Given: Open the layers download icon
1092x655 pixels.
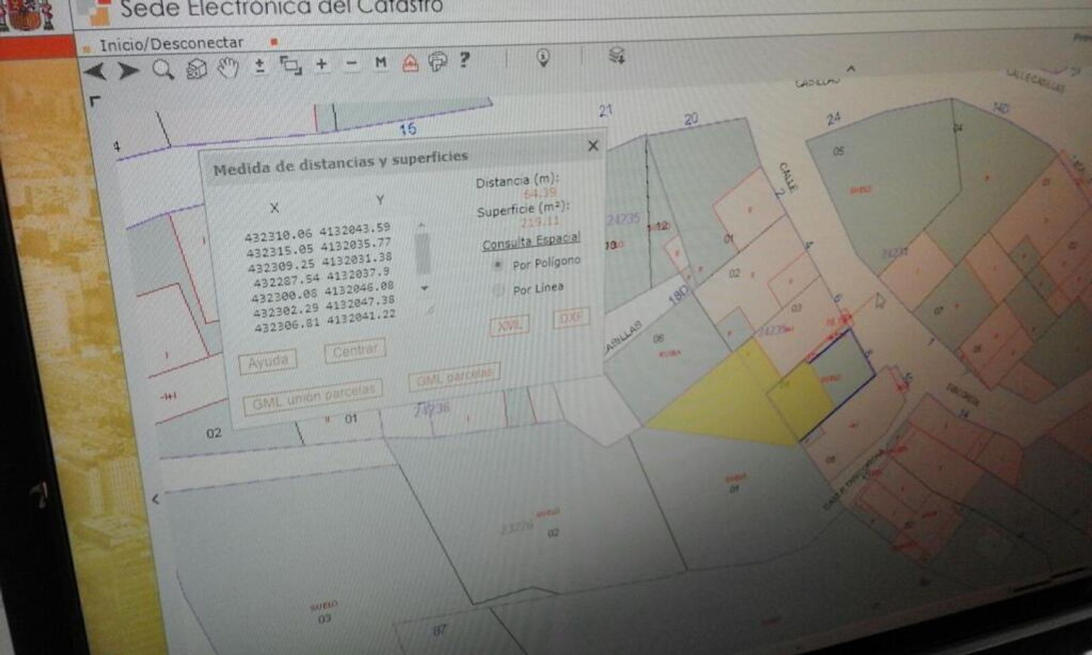Looking at the screenshot, I should coord(617,55).
